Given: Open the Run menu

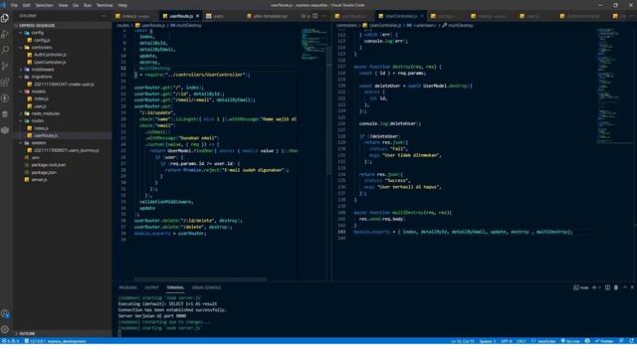Looking at the screenshot, I should pos(88,5).
